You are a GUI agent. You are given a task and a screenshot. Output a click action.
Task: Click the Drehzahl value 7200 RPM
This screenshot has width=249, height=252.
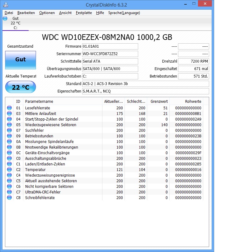[x=194, y=61]
